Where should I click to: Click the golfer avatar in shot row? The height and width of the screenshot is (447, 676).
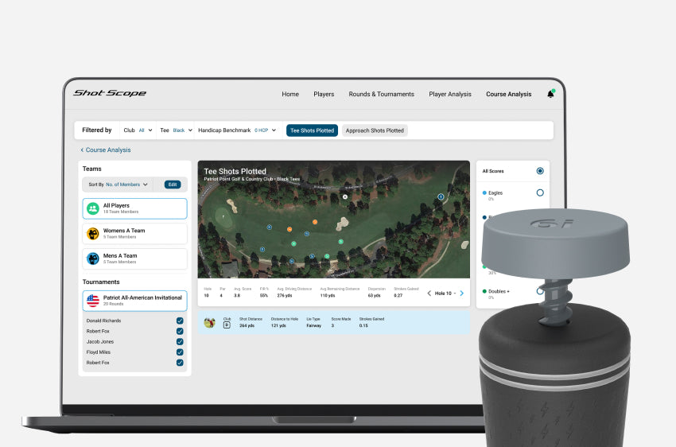pos(209,323)
